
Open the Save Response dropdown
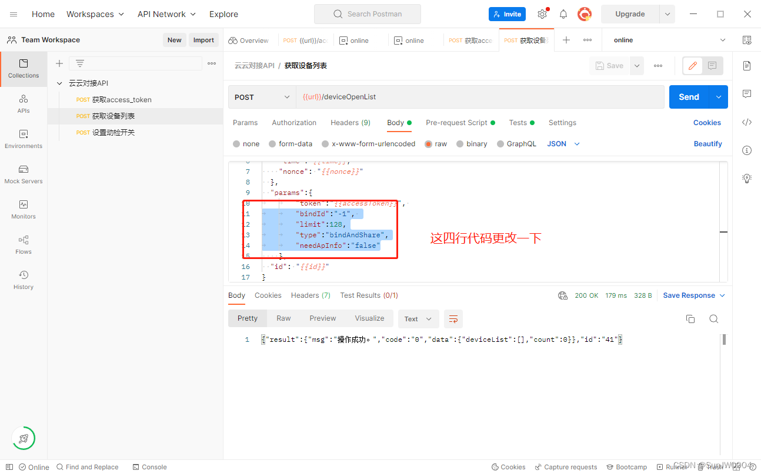[x=694, y=295]
